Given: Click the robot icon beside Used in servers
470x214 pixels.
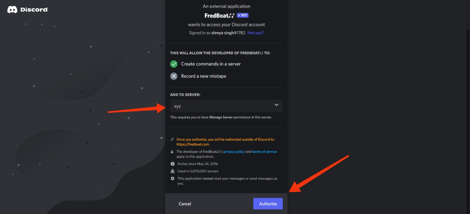Looking at the screenshot, I should tap(173, 171).
